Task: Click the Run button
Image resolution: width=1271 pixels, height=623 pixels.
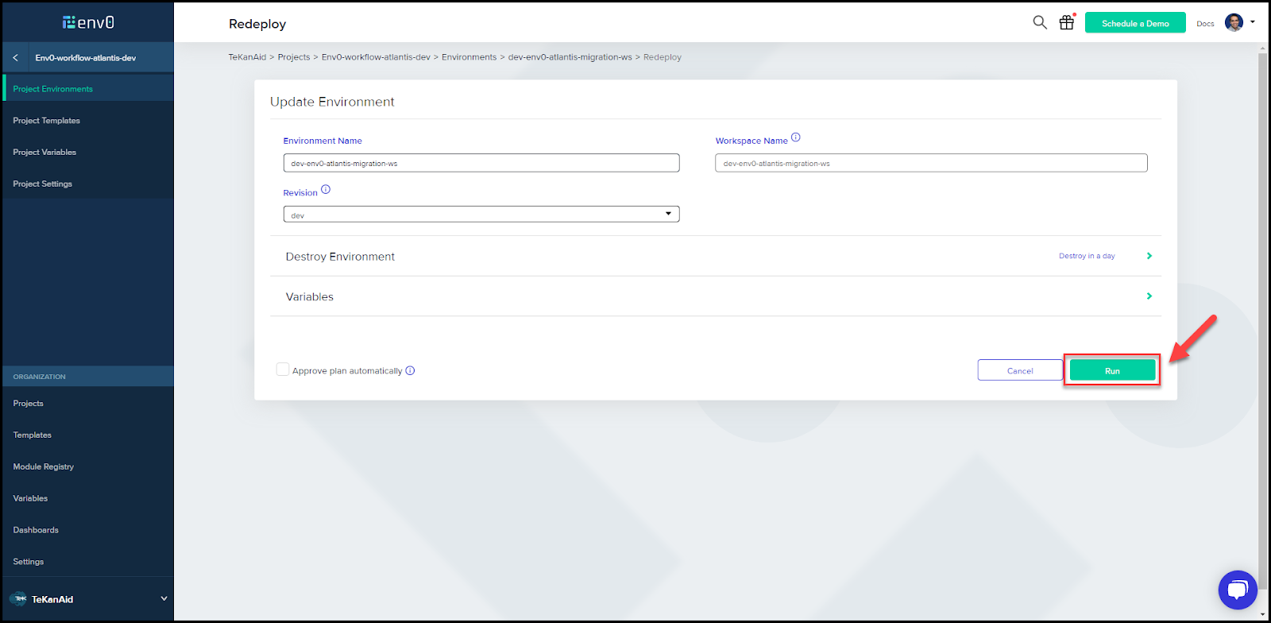Action: pos(1112,370)
